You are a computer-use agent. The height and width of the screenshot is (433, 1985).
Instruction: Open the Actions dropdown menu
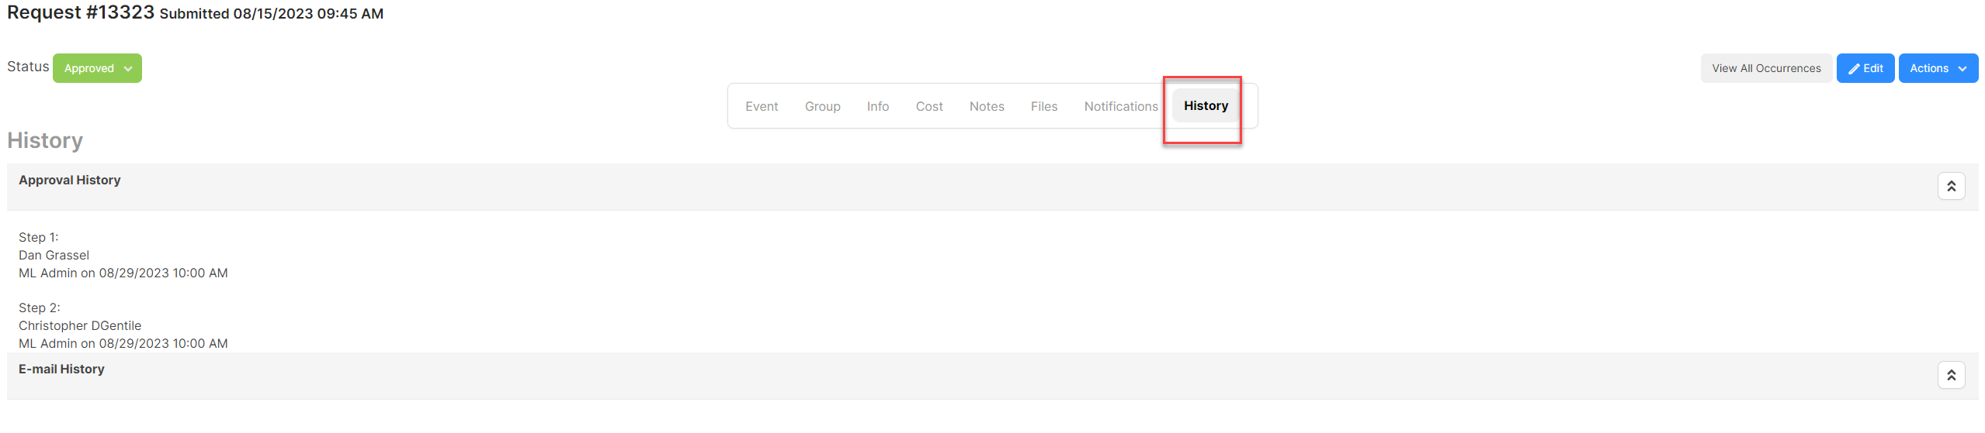click(x=1938, y=68)
